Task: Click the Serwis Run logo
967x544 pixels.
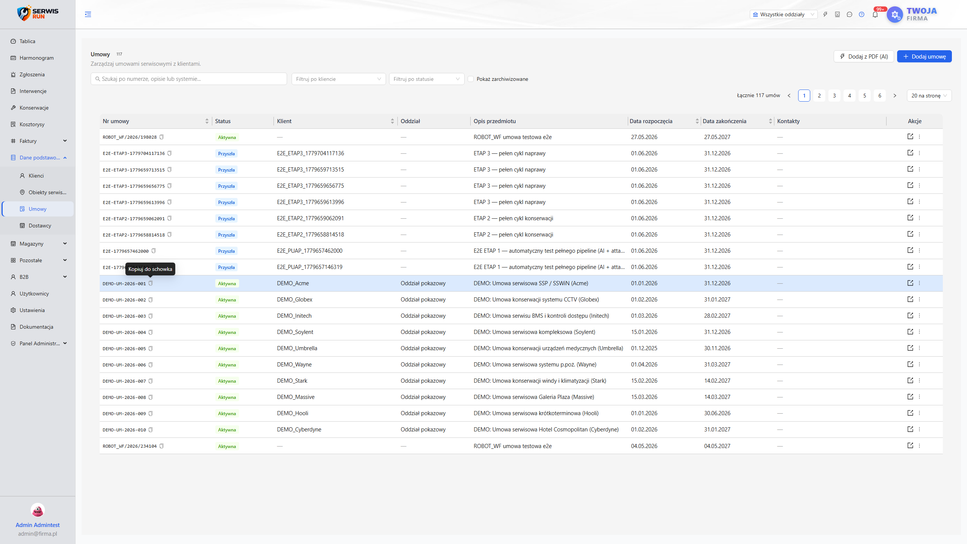Action: [x=38, y=13]
